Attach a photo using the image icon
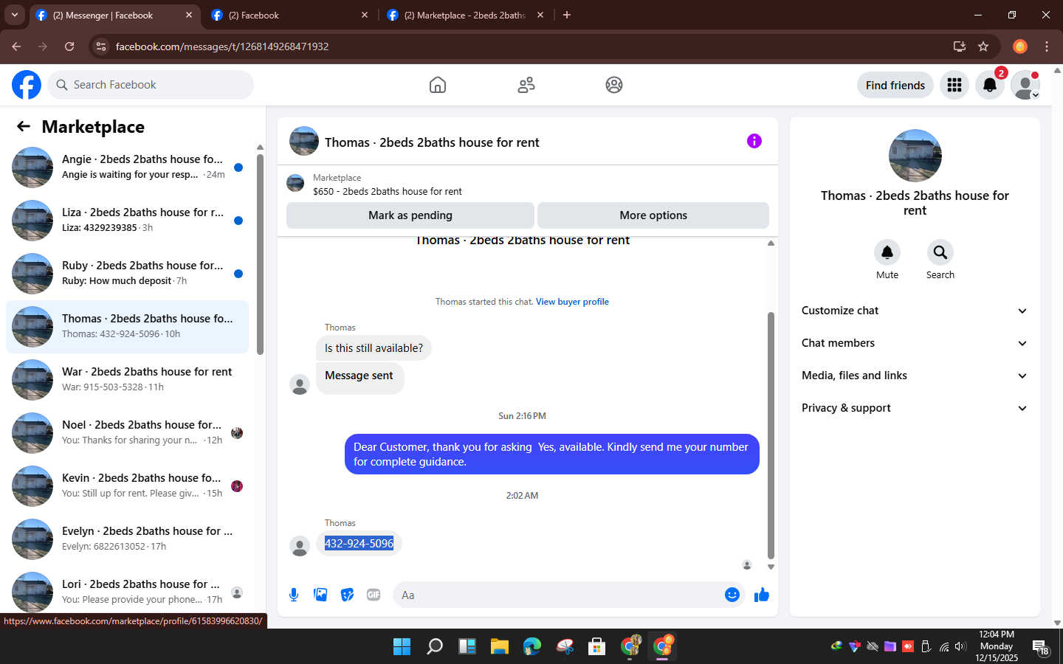 [x=320, y=595]
